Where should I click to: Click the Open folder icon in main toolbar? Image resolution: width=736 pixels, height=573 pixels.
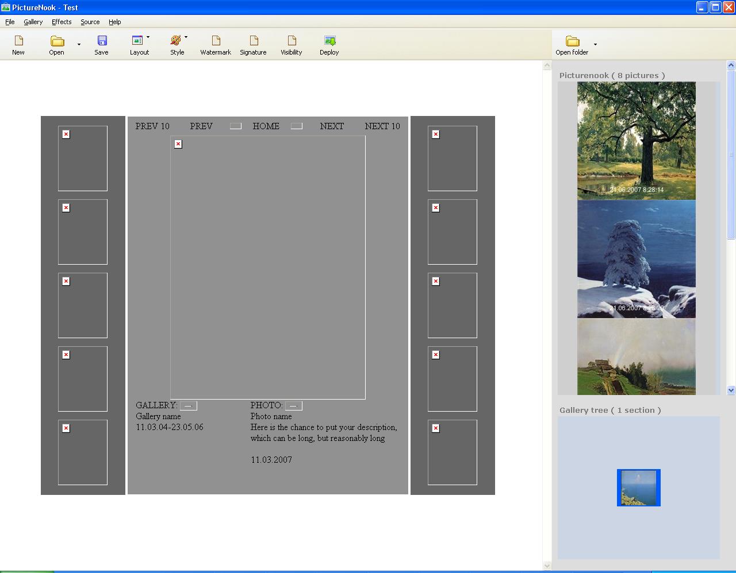click(57, 41)
